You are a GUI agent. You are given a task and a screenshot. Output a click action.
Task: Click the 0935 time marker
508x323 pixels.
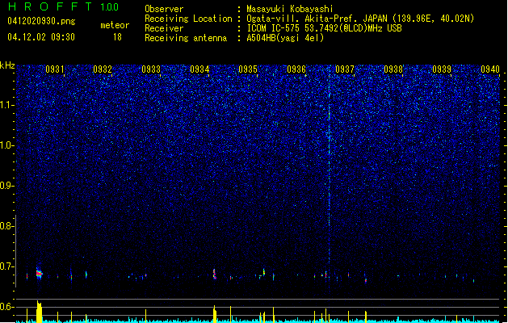tap(248, 69)
